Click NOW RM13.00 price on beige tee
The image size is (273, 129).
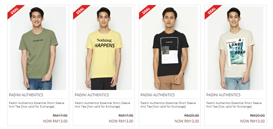click(252, 121)
